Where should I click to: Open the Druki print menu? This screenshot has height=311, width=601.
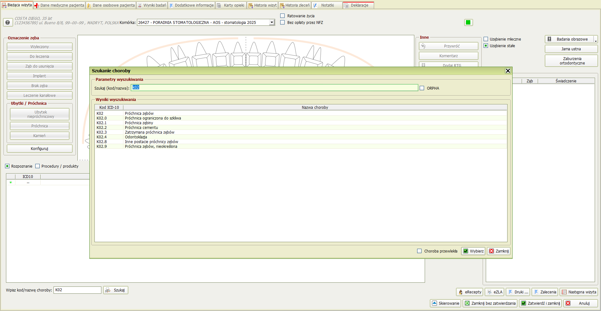coord(518,292)
